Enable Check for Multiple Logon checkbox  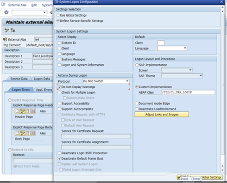coord(59,92)
